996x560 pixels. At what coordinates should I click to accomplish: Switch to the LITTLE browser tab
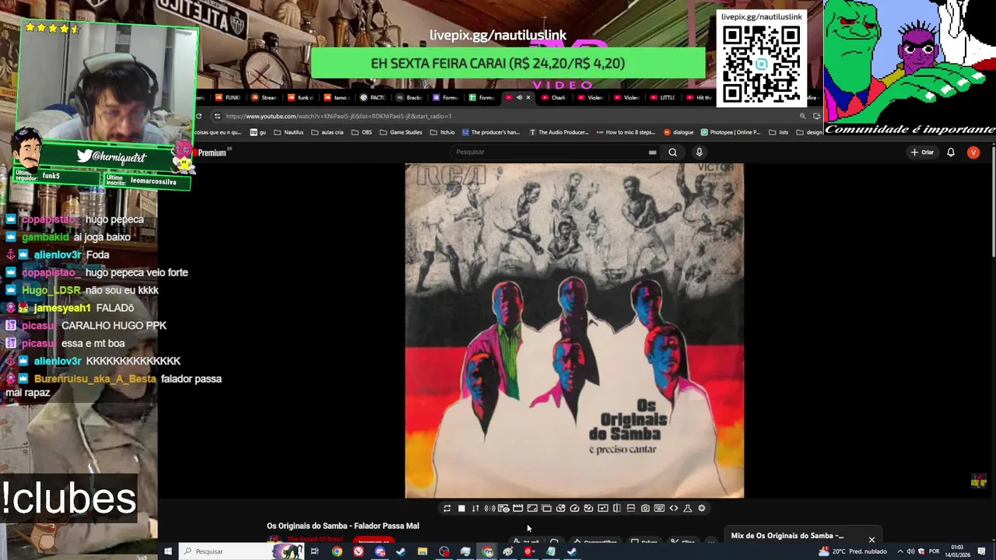(662, 97)
